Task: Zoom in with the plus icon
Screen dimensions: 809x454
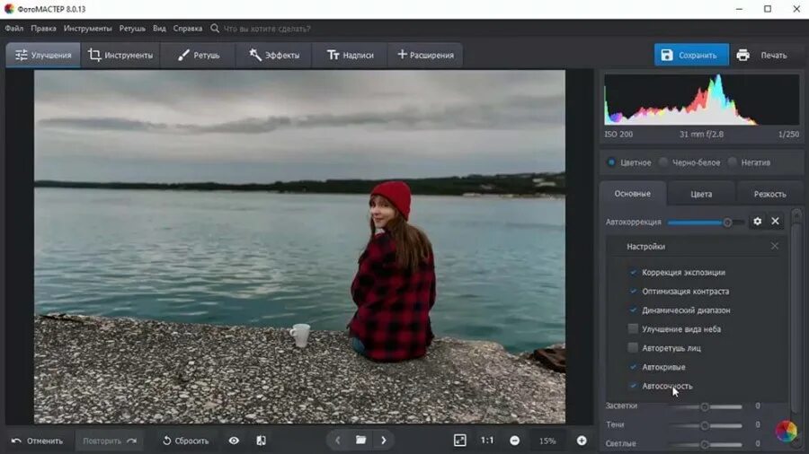Action: pos(582,441)
